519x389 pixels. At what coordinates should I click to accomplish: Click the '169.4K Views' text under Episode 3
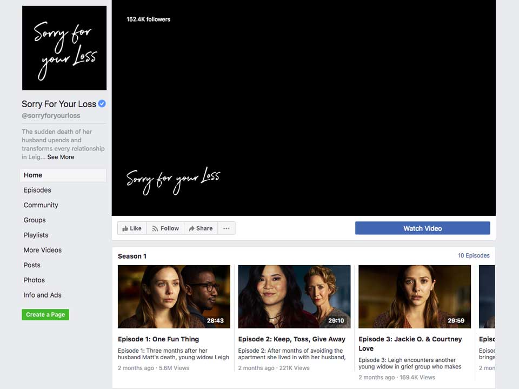pyautogui.click(x=417, y=377)
